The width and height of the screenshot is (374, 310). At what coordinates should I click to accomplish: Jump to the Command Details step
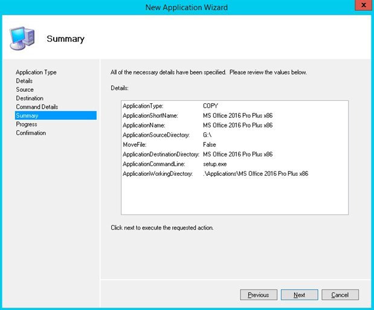pos(37,107)
